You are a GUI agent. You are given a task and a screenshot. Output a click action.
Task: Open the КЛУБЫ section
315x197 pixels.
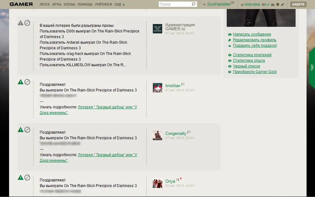[x=69, y=4]
